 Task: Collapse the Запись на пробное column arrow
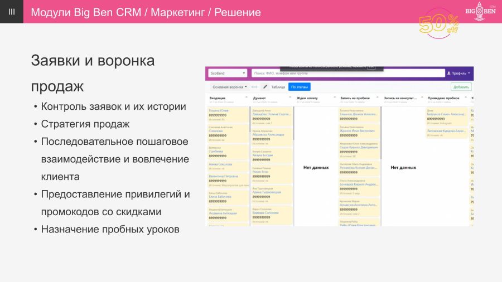(x=378, y=97)
